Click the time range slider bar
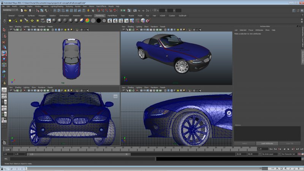304x171 pixels. tap(79, 154)
